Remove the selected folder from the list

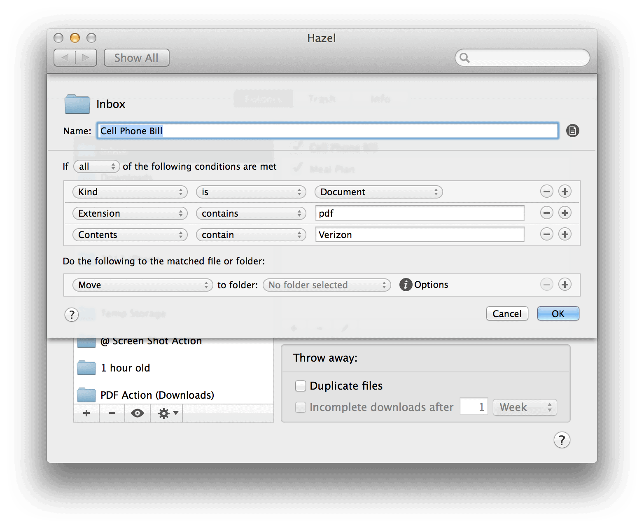(112, 413)
